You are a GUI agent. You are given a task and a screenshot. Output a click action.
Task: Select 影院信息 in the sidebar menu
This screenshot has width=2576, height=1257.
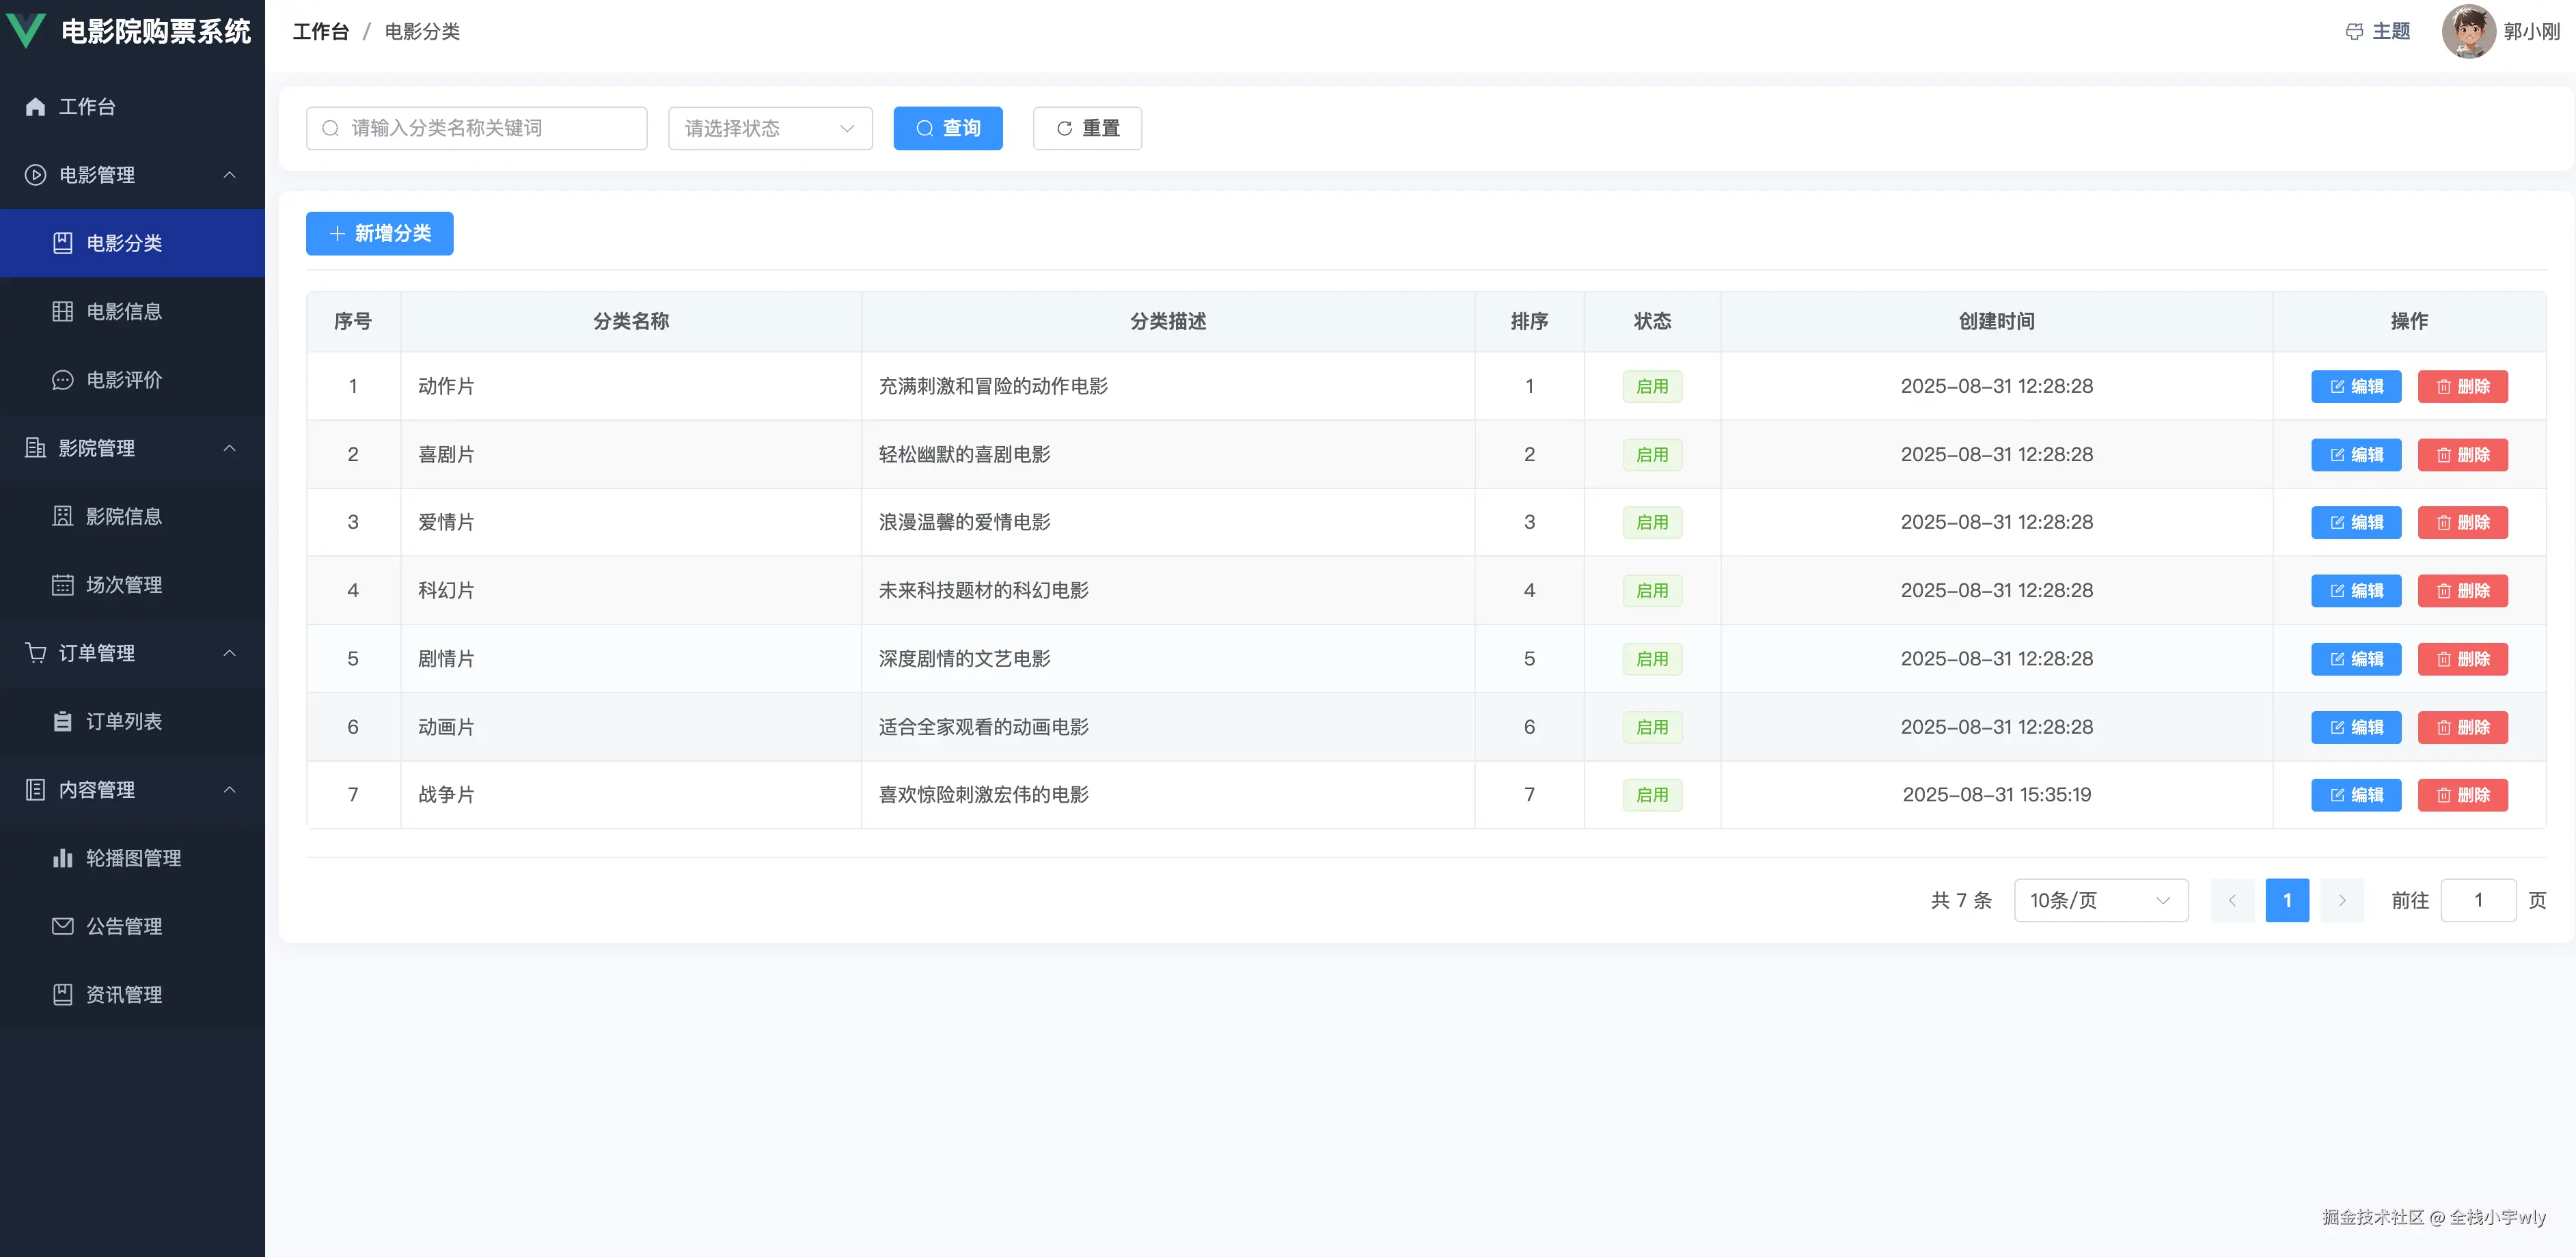pos(124,516)
